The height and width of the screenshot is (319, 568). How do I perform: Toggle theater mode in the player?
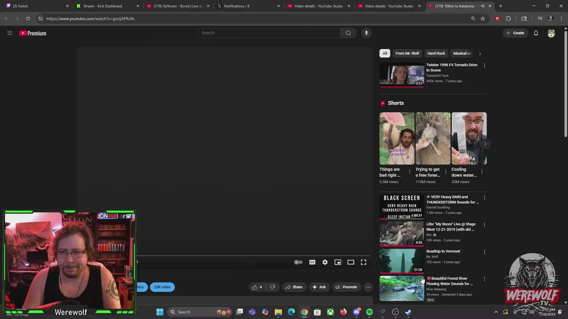(351, 262)
